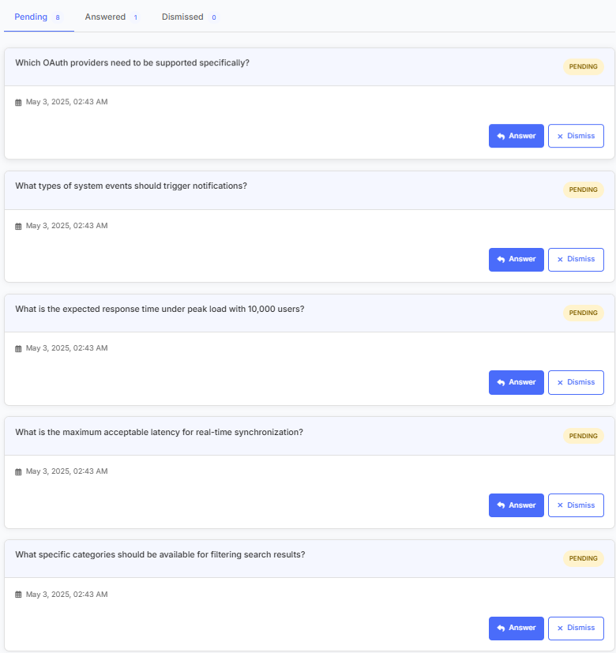Click the calendar icon on the notifications question
Viewport: 616px width, 653px height.
coord(18,226)
